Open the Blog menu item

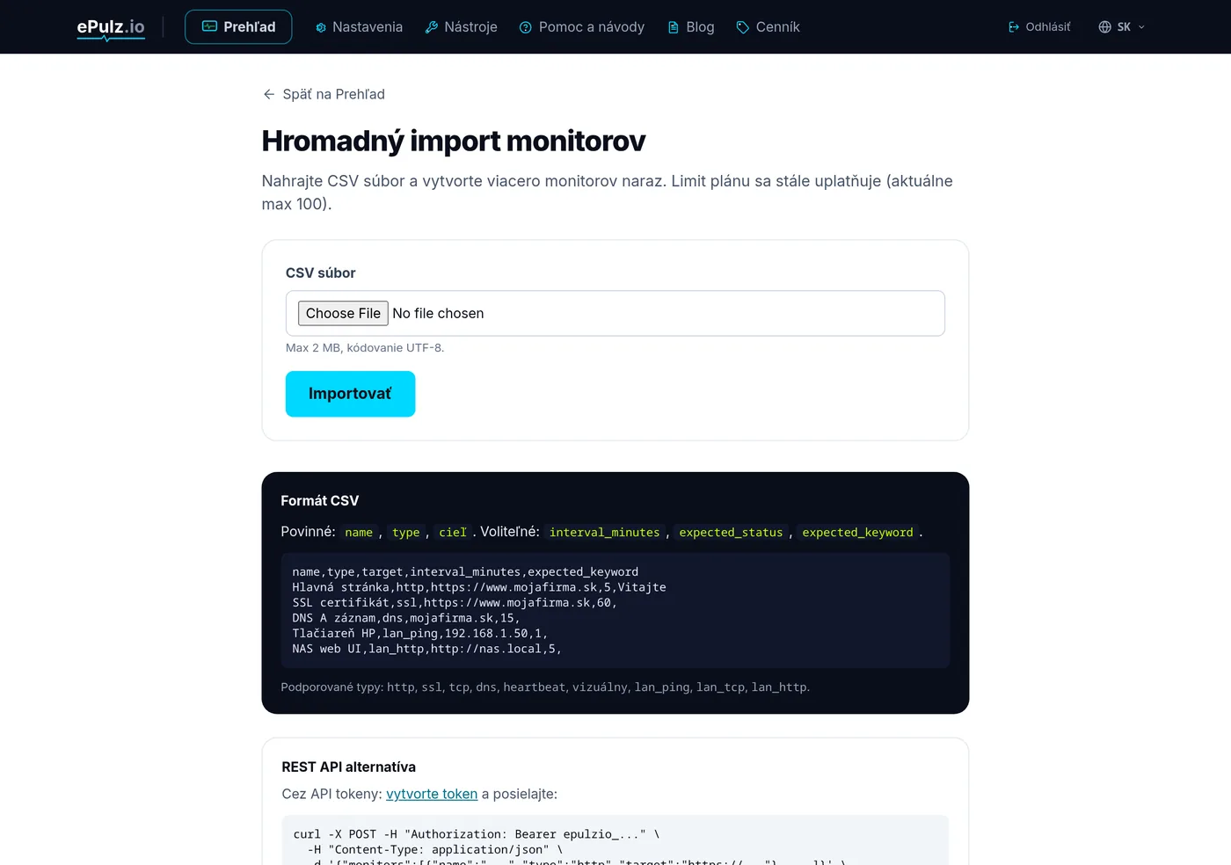691,27
